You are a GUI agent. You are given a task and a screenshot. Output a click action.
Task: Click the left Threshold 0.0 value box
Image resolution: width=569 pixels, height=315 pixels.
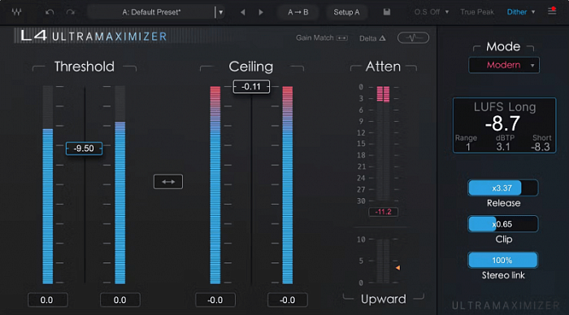pos(47,300)
